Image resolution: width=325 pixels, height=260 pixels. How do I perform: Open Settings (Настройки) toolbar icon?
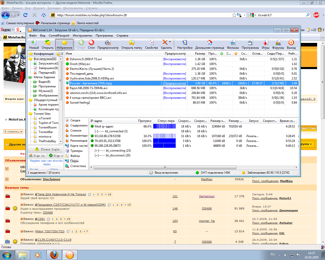[x=185, y=44]
